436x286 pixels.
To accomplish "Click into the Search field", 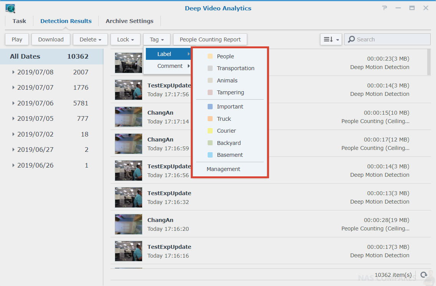I will click(387, 39).
